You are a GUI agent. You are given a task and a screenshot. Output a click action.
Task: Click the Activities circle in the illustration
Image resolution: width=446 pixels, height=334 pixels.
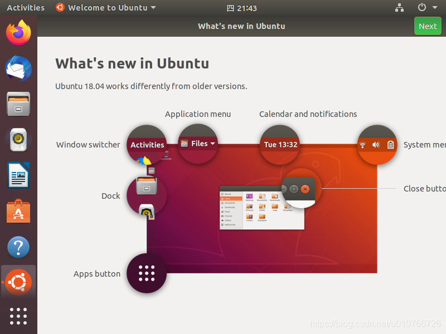click(147, 145)
